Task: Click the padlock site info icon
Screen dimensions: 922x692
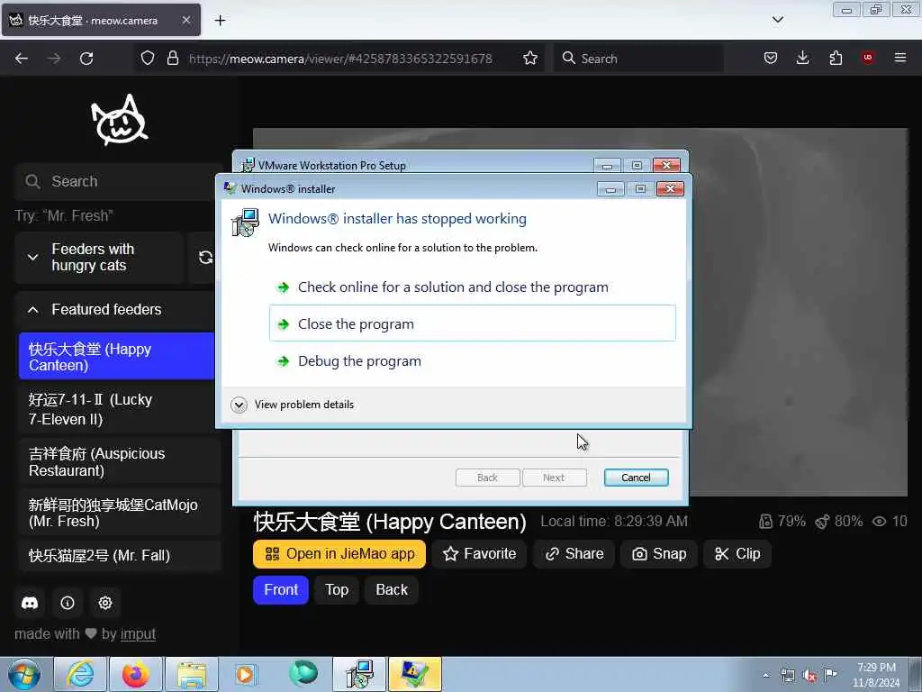Action: tap(172, 59)
